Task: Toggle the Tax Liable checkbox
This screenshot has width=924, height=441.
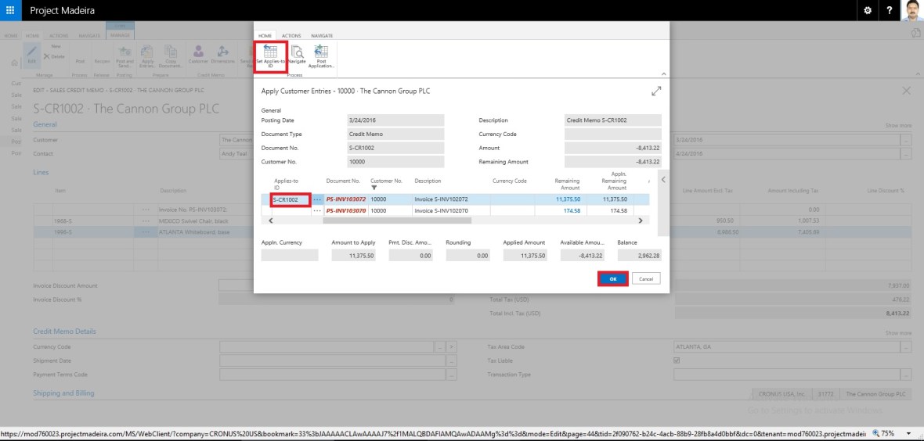Action: (x=677, y=360)
